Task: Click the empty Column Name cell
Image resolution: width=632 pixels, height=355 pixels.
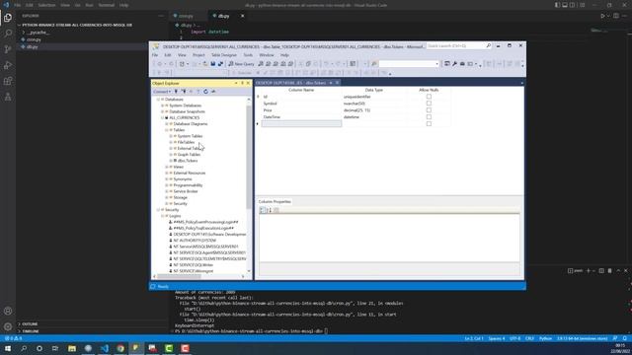Action: point(301,123)
